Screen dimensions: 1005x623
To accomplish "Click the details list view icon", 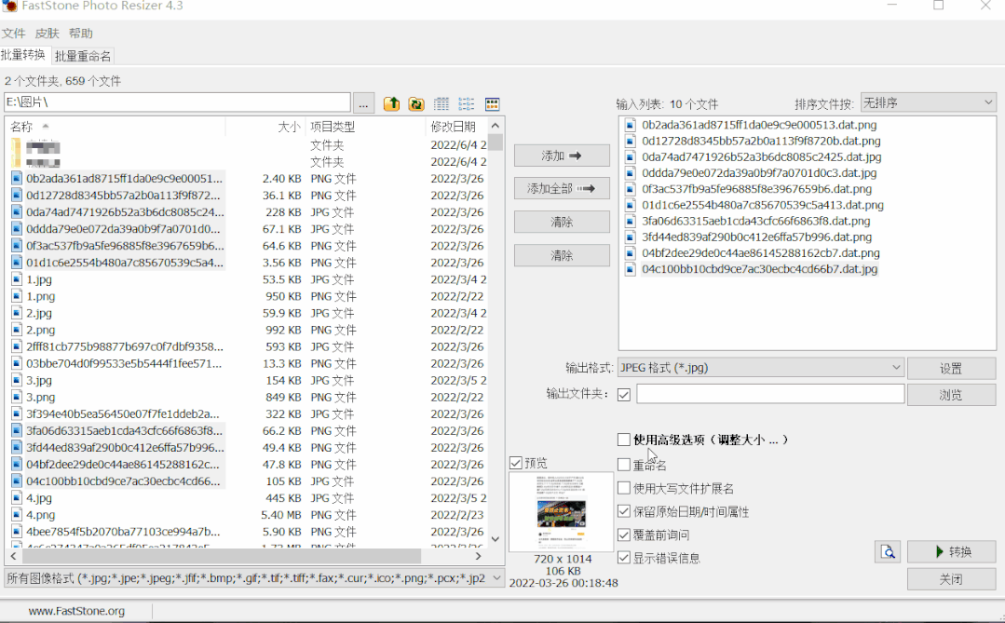I will click(441, 103).
